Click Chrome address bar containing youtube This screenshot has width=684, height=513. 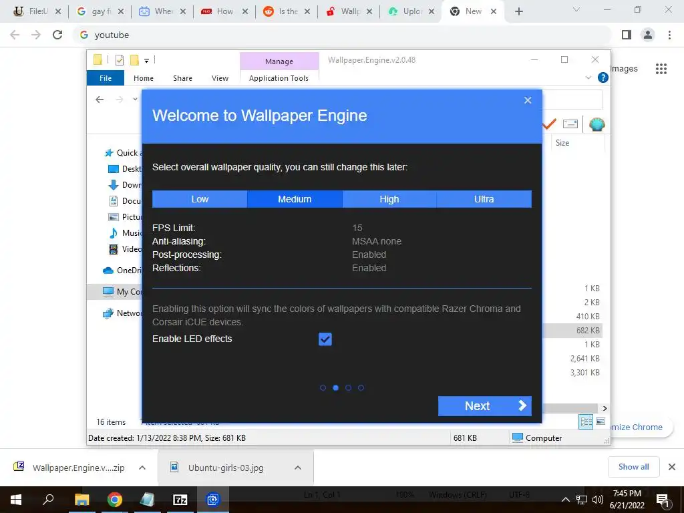(x=343, y=35)
